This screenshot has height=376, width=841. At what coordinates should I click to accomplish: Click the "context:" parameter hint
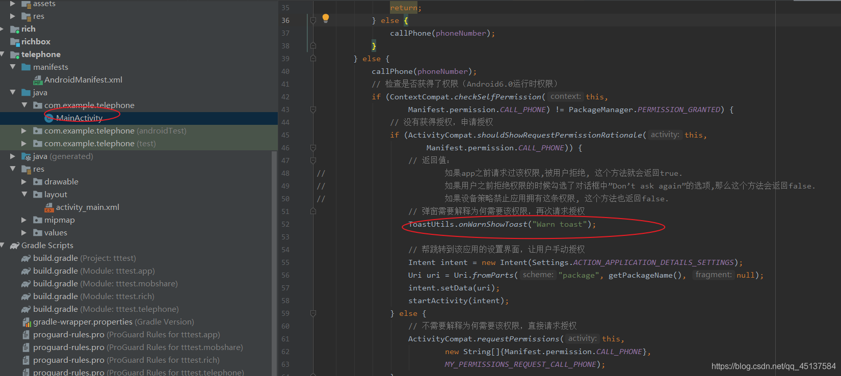(565, 96)
